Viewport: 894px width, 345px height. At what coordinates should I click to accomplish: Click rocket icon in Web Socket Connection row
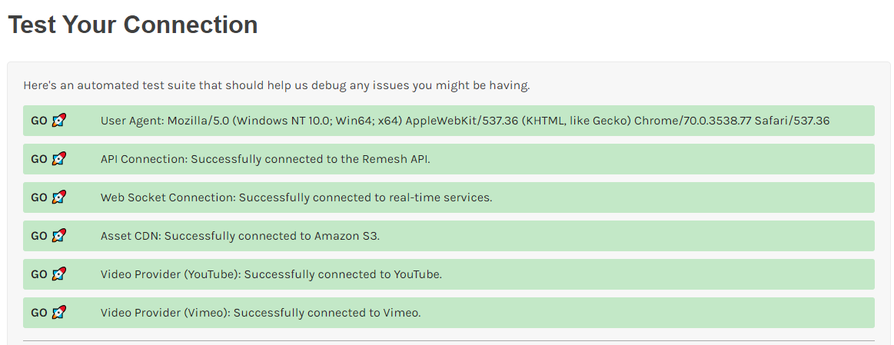59,197
